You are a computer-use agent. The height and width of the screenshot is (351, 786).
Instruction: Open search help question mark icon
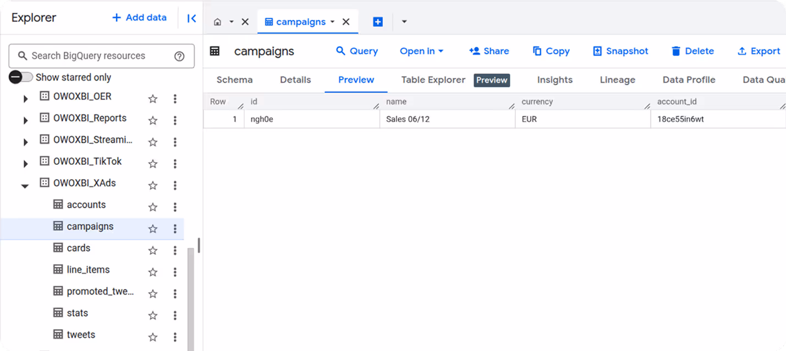(x=179, y=56)
